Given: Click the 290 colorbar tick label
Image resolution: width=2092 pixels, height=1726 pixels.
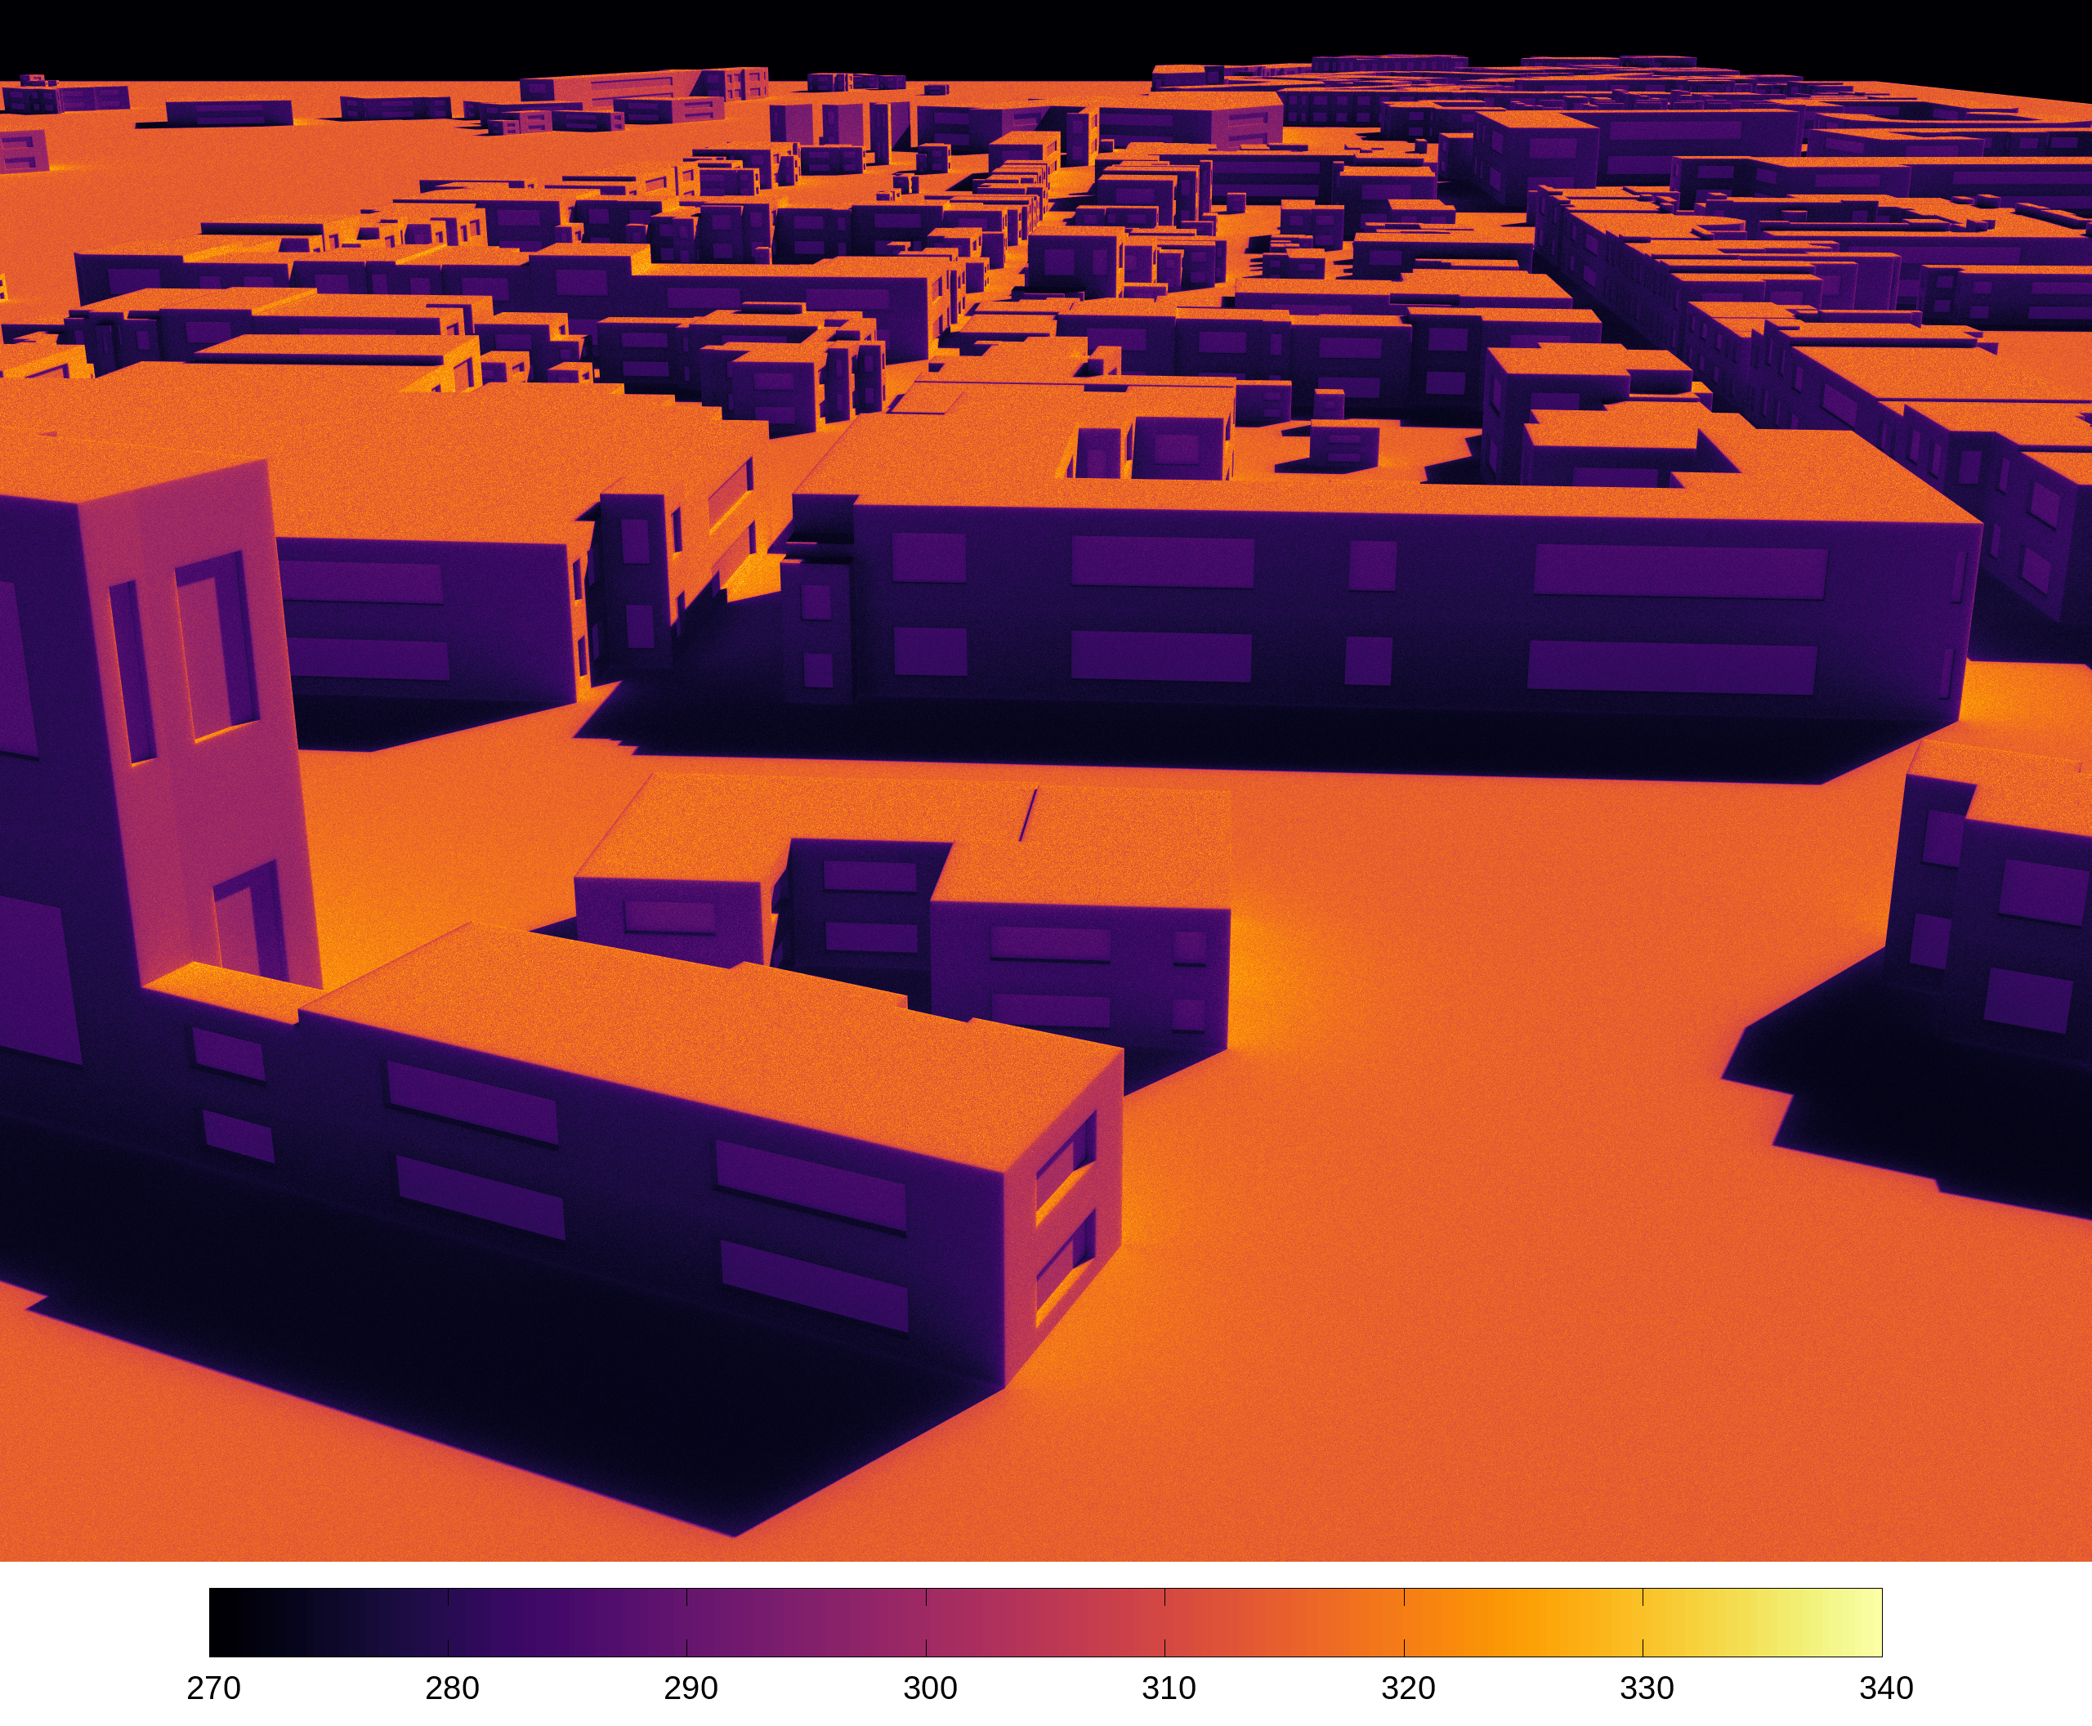Looking at the screenshot, I should coord(691,1688).
